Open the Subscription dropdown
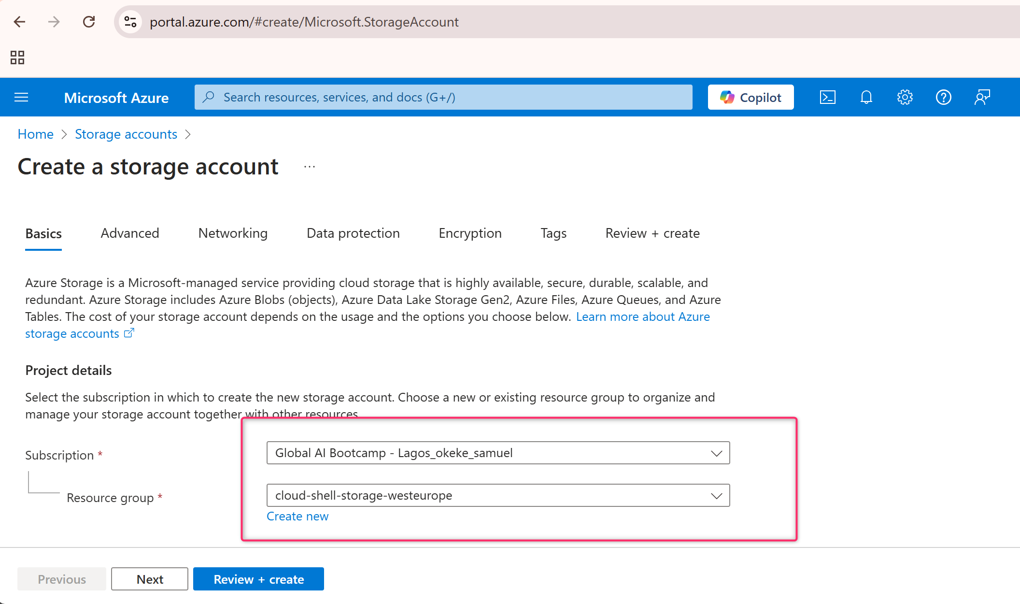The height and width of the screenshot is (604, 1020). point(498,453)
